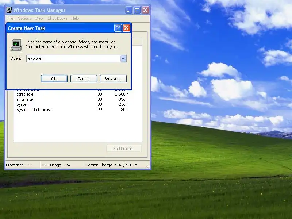This screenshot has width=292, height=219.
Task: Expand the Open combo box dropdown arrow
Action: click(123, 59)
